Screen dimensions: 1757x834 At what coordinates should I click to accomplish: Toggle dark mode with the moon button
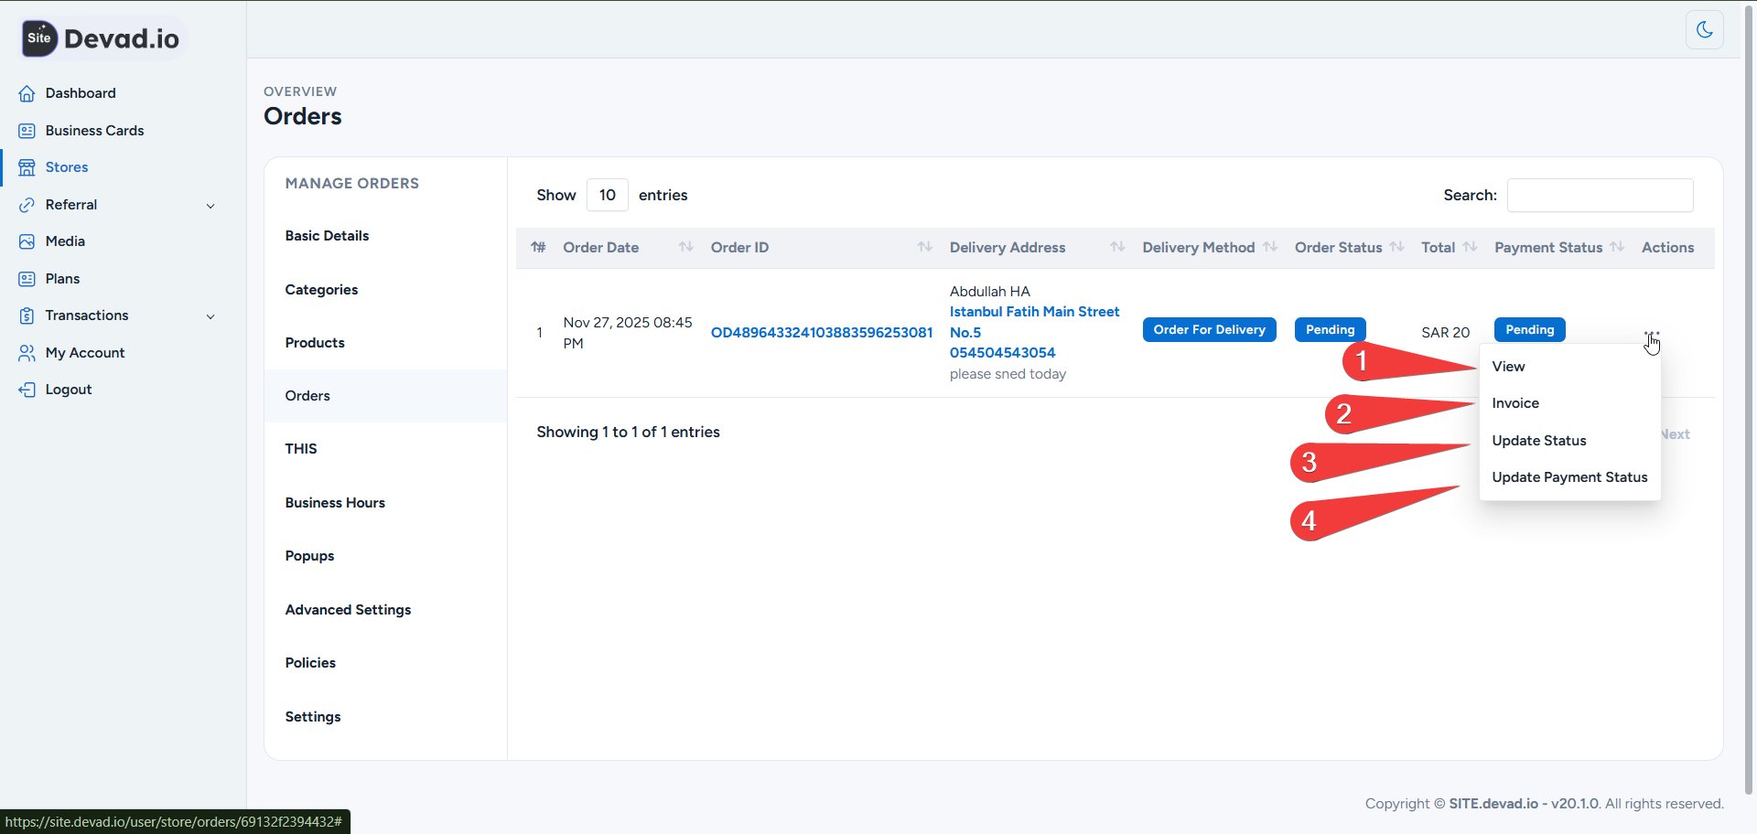pos(1705,29)
